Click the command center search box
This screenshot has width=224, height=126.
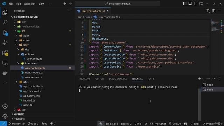[x=117, y=4]
